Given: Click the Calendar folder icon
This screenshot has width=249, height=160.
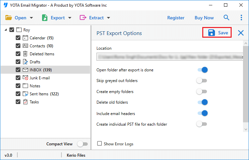Looking at the screenshot, I should [25, 38].
